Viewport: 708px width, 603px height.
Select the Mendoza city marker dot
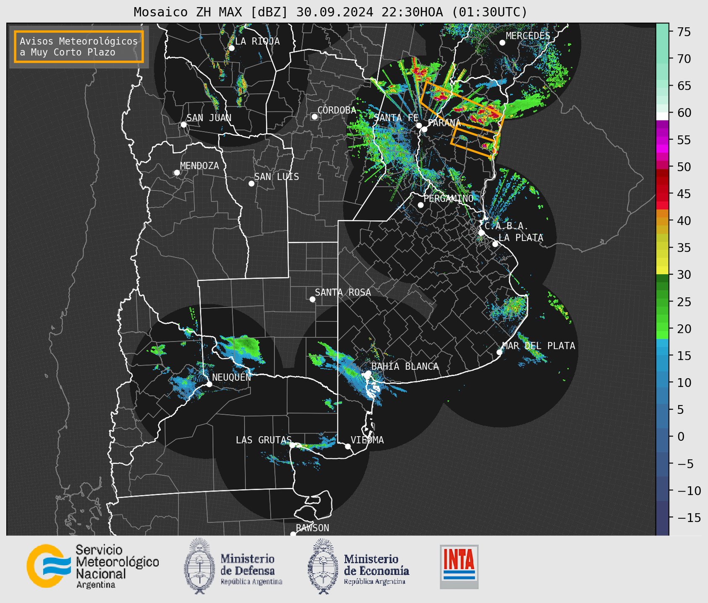pyautogui.click(x=177, y=173)
